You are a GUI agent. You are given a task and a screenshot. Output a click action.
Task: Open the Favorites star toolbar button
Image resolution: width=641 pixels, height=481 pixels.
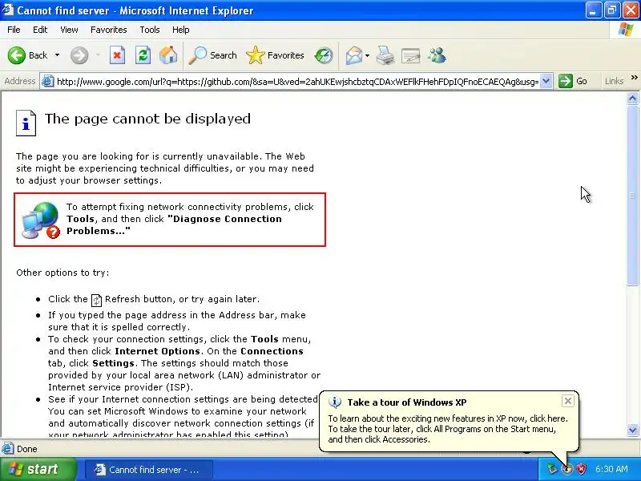tap(275, 55)
